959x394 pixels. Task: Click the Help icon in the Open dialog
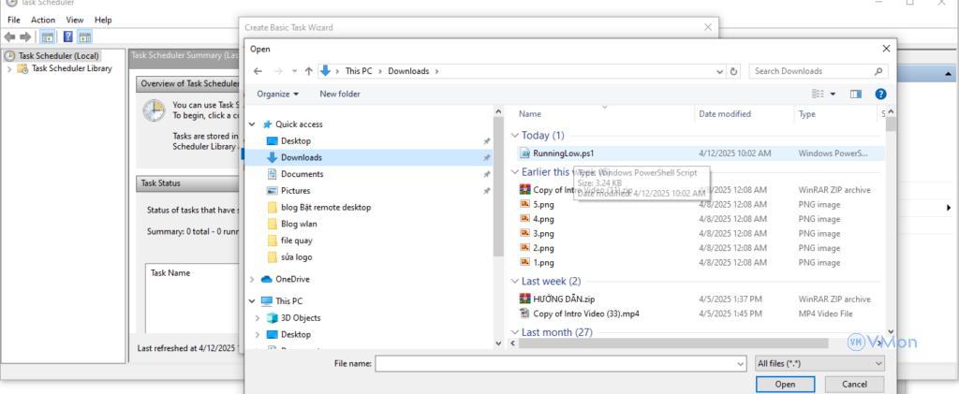point(880,94)
